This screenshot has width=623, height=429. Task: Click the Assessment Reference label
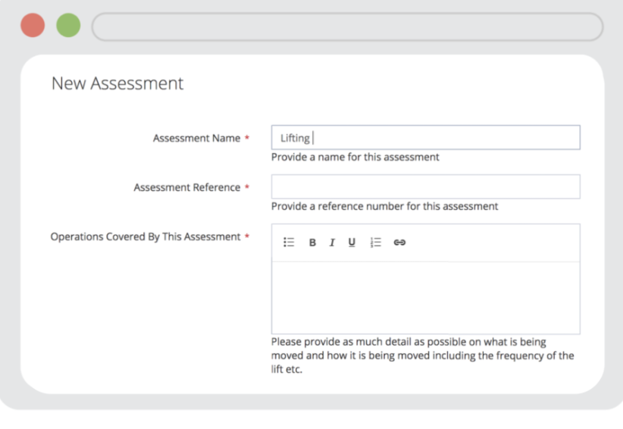click(186, 188)
